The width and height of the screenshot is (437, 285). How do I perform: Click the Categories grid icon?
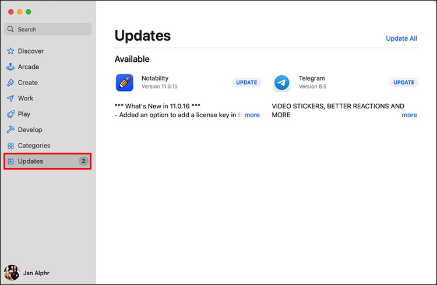[x=10, y=146]
